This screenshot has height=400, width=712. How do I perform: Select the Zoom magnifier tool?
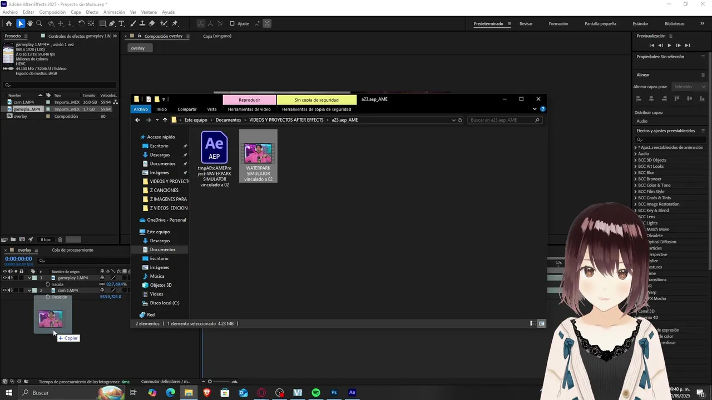click(39, 23)
